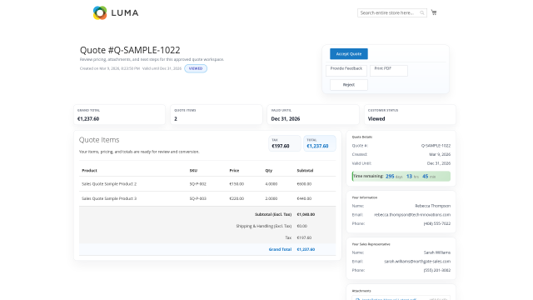The width and height of the screenshot is (533, 300).
Task: Click the VIEWED status badge
Action: 196,68
